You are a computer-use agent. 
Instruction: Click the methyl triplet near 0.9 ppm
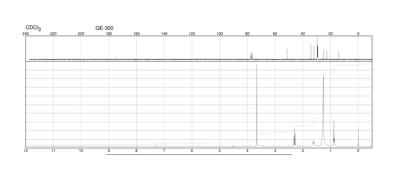(x=334, y=133)
